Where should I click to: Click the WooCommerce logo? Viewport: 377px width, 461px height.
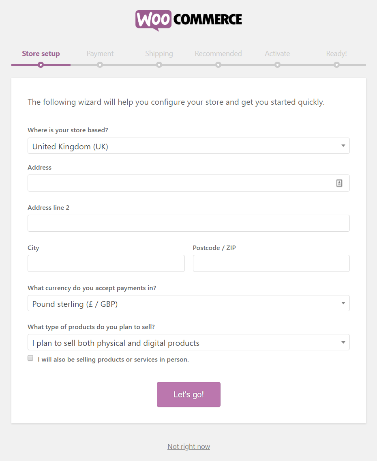188,20
